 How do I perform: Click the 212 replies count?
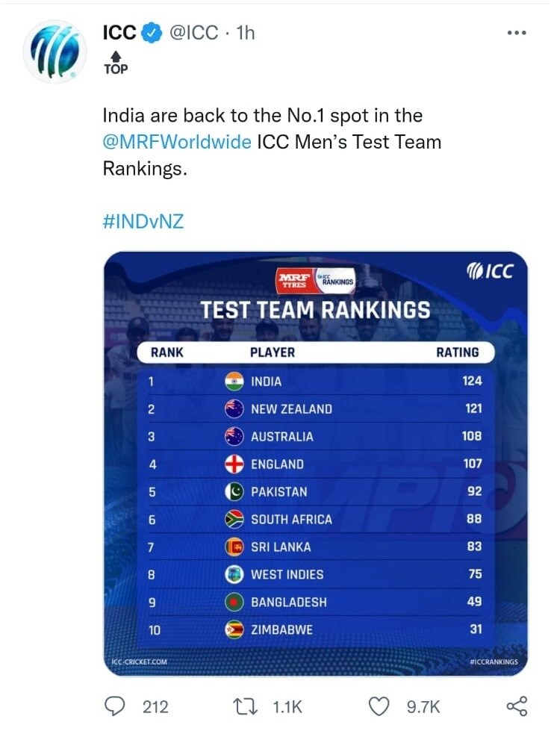coord(155,707)
